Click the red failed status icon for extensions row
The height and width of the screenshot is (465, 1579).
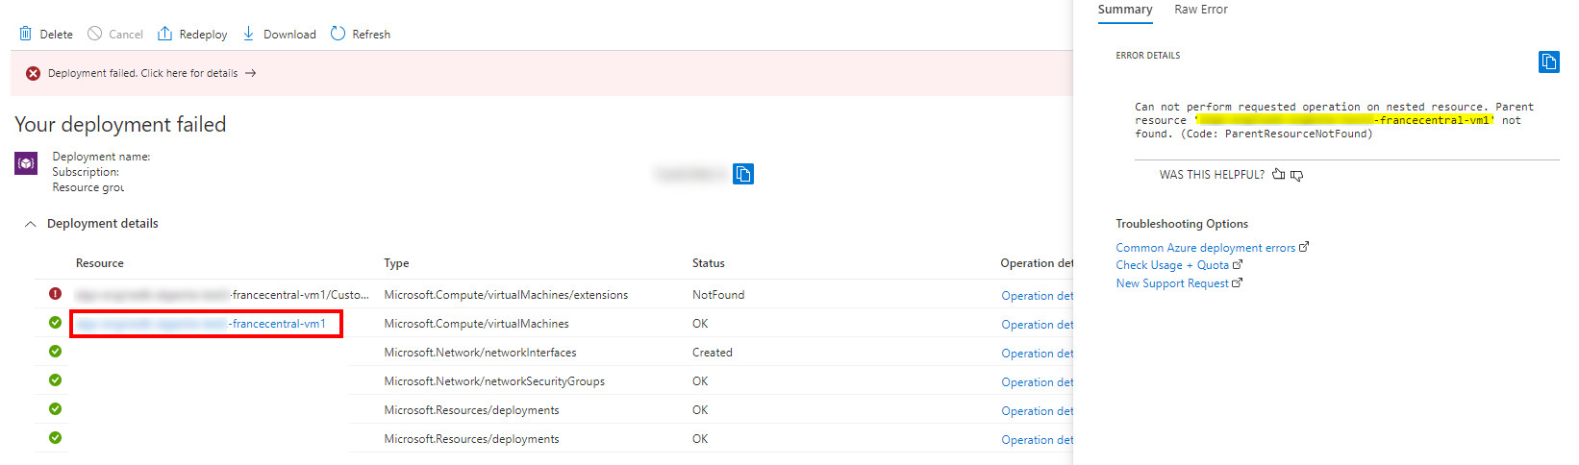coord(56,294)
